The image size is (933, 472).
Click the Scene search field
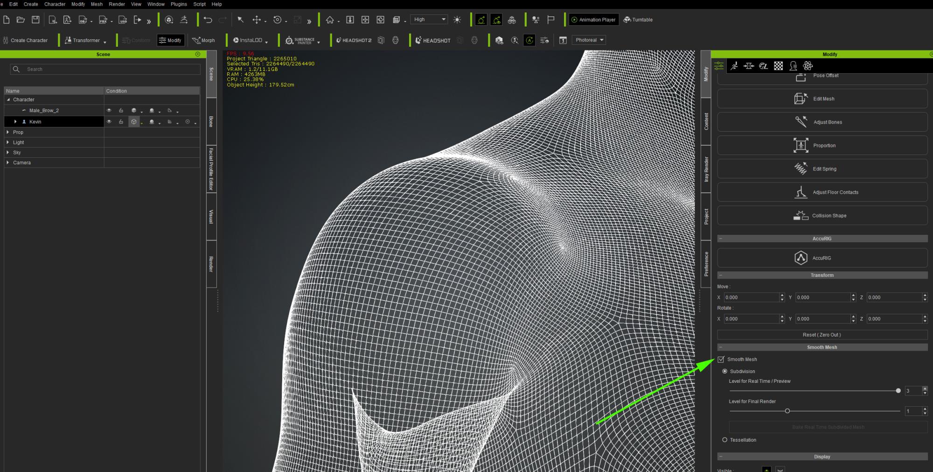(105, 69)
